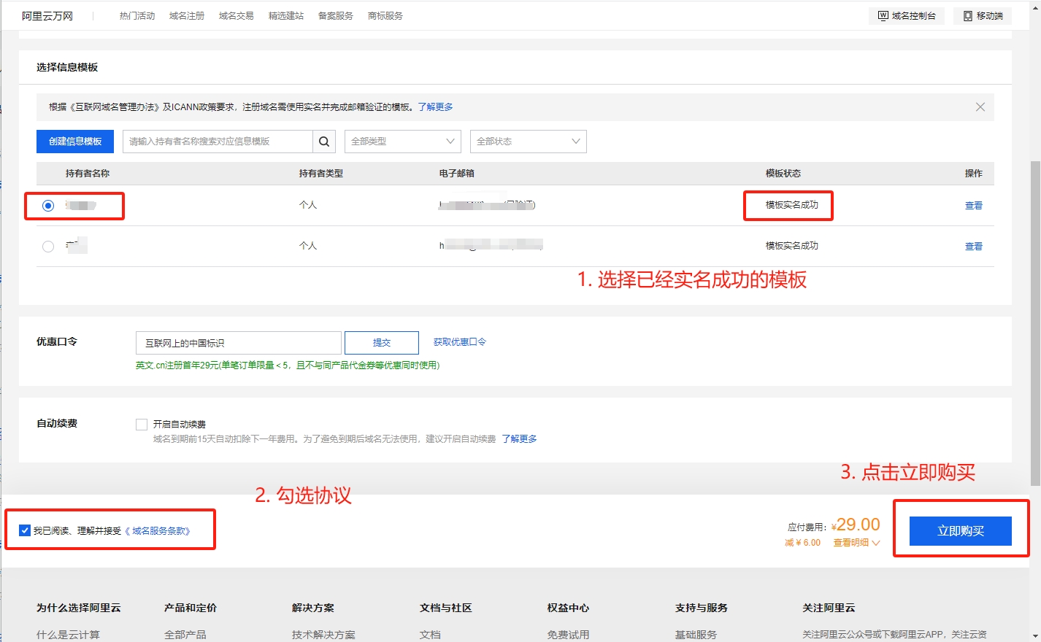Click the page vertical scrollbar
This screenshot has width=1041, height=642.
coord(1034,321)
